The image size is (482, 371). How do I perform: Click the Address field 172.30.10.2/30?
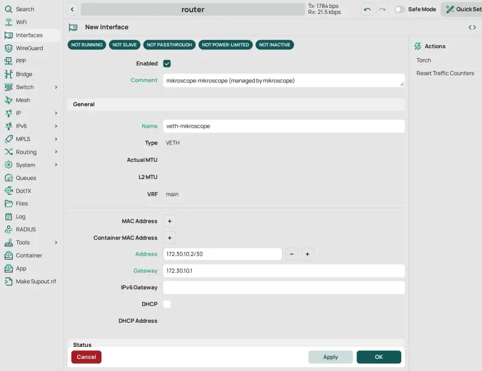point(222,254)
